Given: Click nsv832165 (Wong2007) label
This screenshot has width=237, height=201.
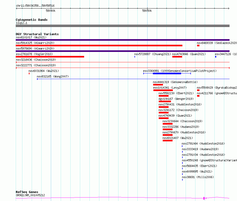Looking at the screenshot, I should 53,76.
